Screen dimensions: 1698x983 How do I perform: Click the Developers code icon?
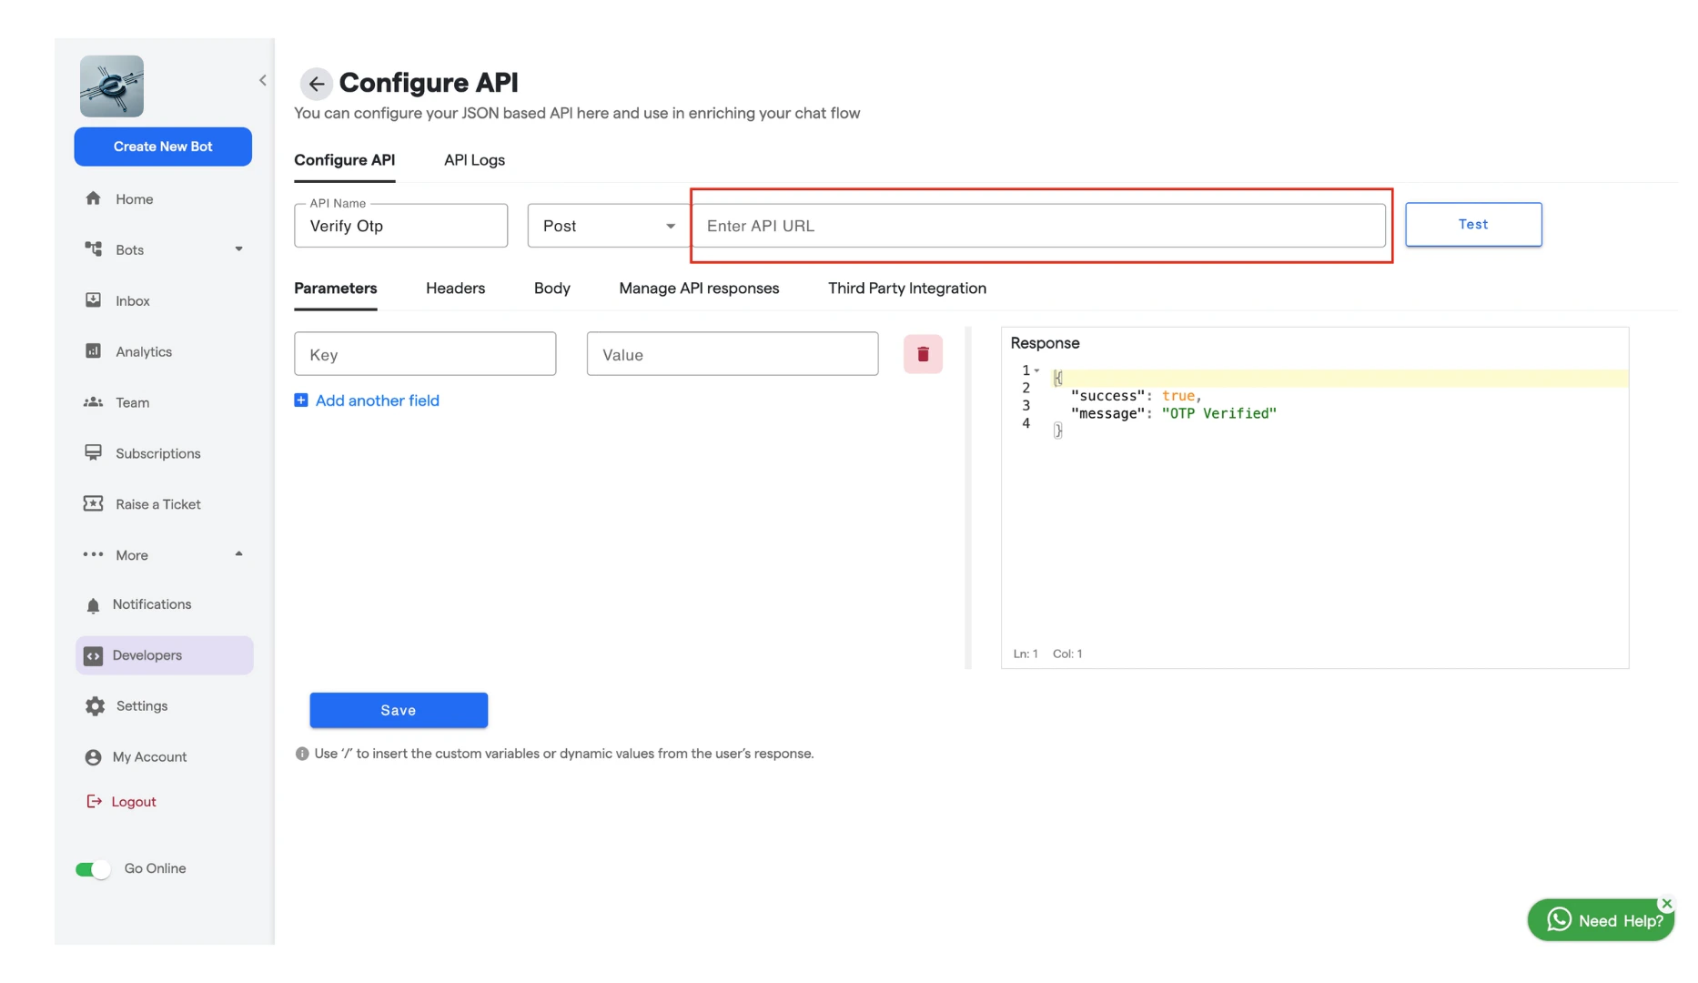tap(93, 656)
